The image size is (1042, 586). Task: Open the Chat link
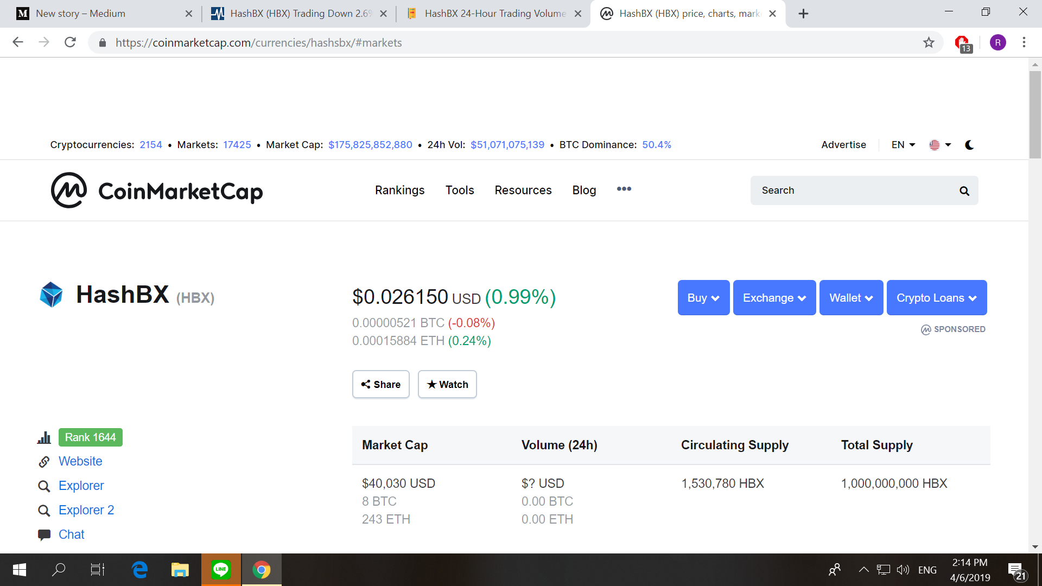[72, 534]
